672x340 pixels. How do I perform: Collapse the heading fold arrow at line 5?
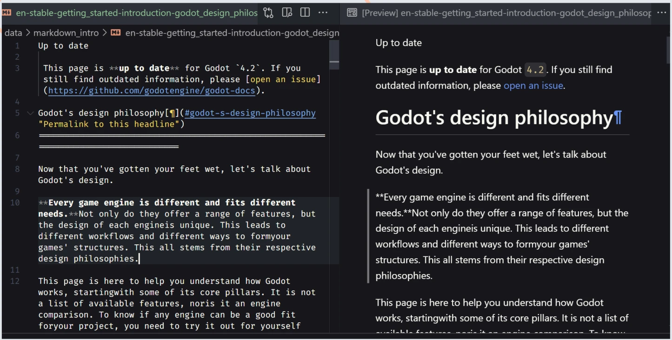[x=30, y=113]
